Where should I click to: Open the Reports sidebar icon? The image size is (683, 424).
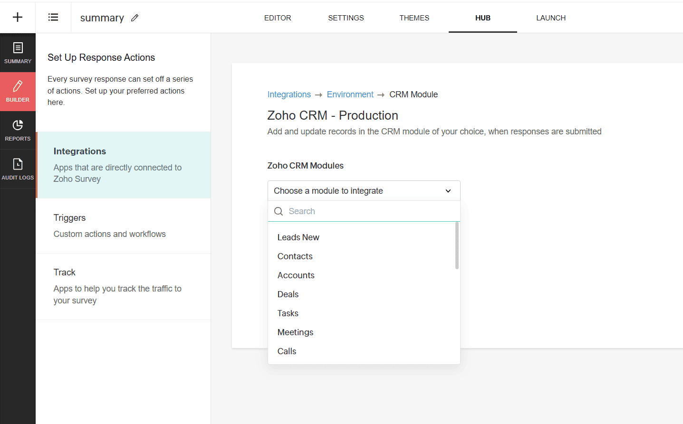coord(18,130)
